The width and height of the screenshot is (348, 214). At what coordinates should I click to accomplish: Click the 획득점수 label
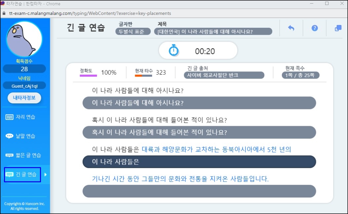(x=24, y=61)
